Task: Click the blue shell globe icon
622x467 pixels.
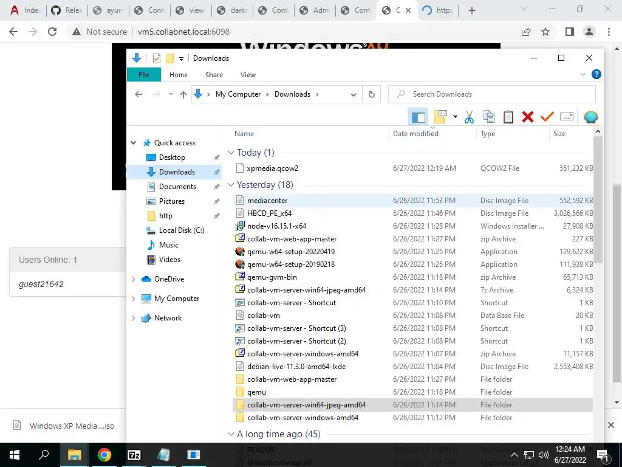Action: pos(590,117)
